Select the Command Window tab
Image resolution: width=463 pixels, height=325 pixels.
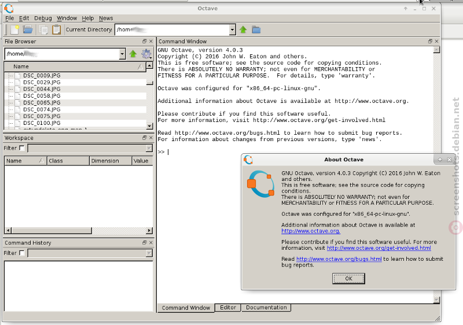coord(186,308)
